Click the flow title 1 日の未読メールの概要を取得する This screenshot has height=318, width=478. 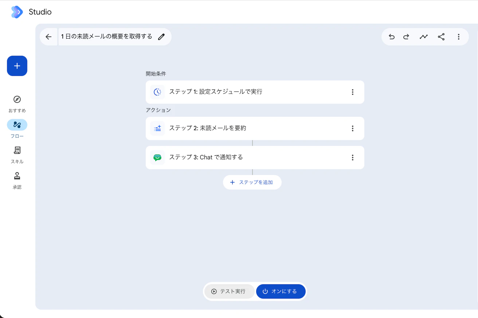click(107, 37)
